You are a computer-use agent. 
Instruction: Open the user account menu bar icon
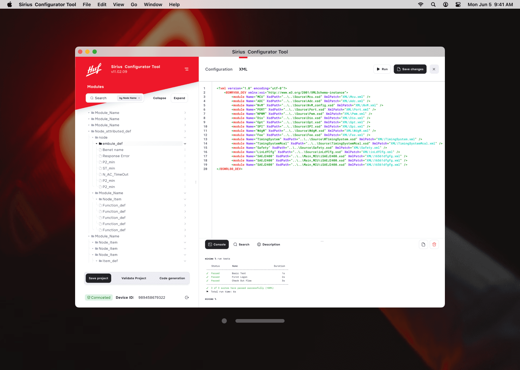(446, 4)
